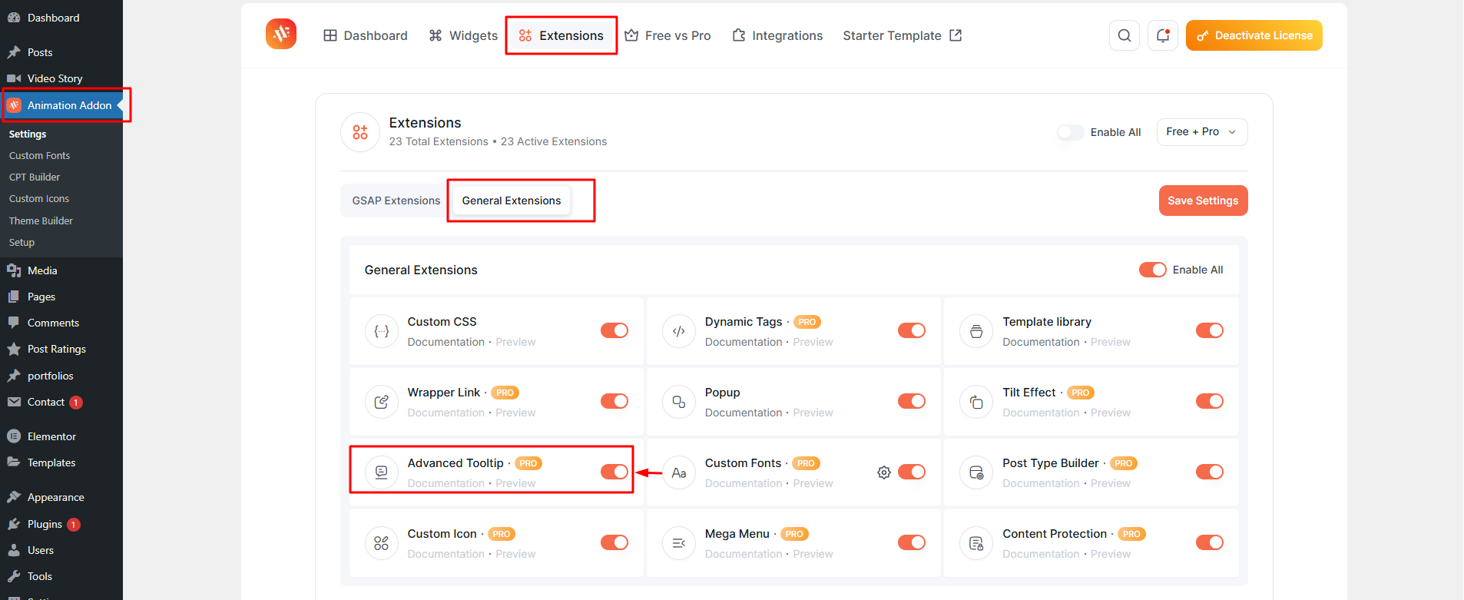Click the Save Settings button
This screenshot has height=600, width=1464.
point(1203,201)
